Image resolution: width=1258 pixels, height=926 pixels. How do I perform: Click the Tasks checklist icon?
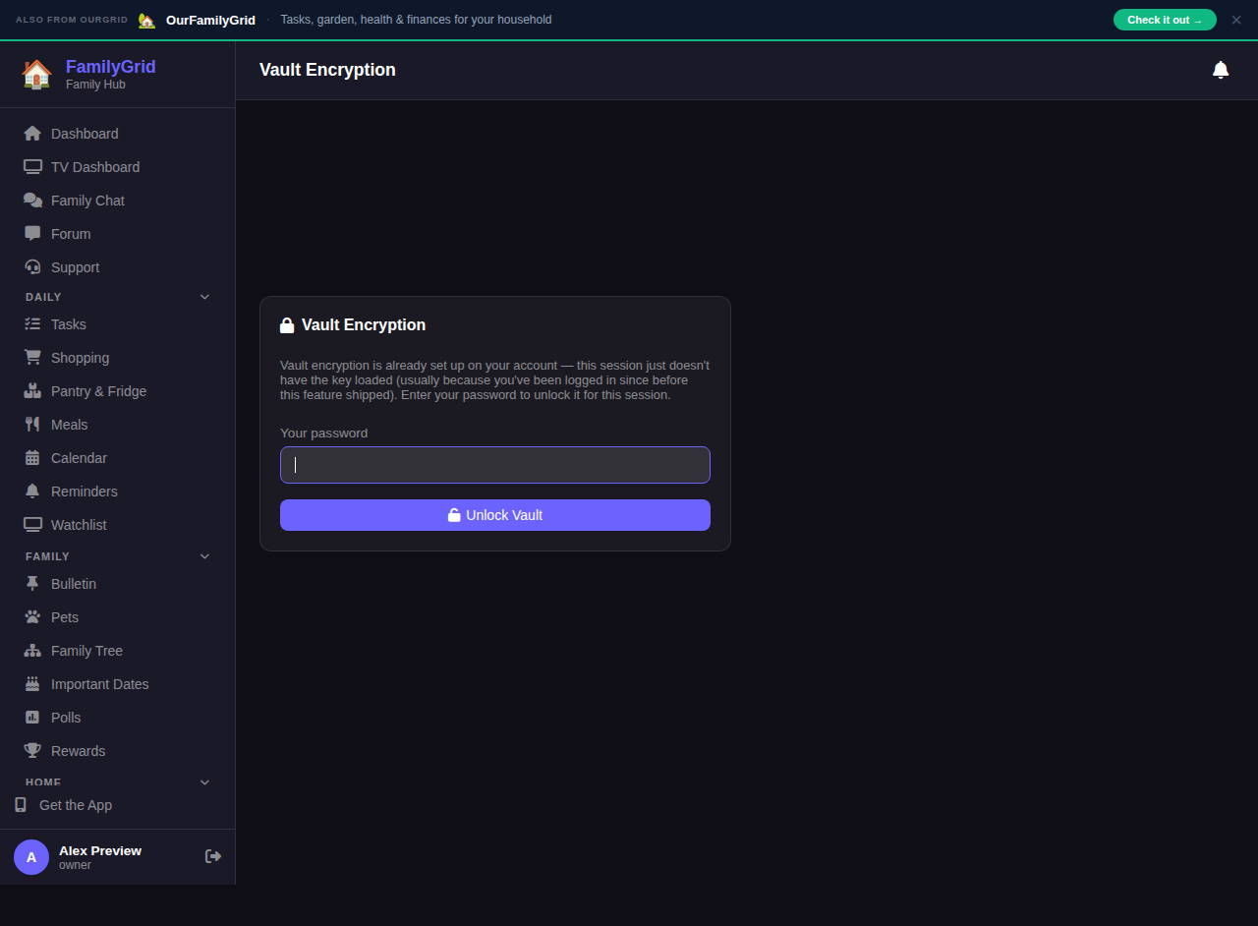point(32,324)
